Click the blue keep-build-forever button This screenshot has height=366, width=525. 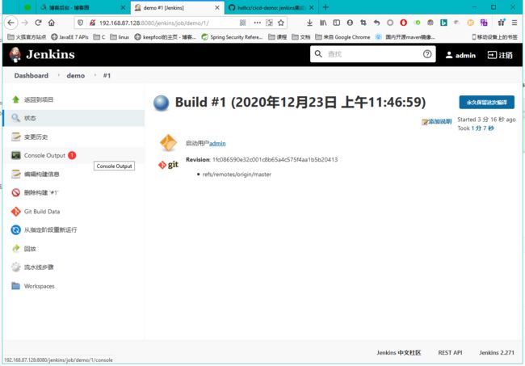(486, 103)
